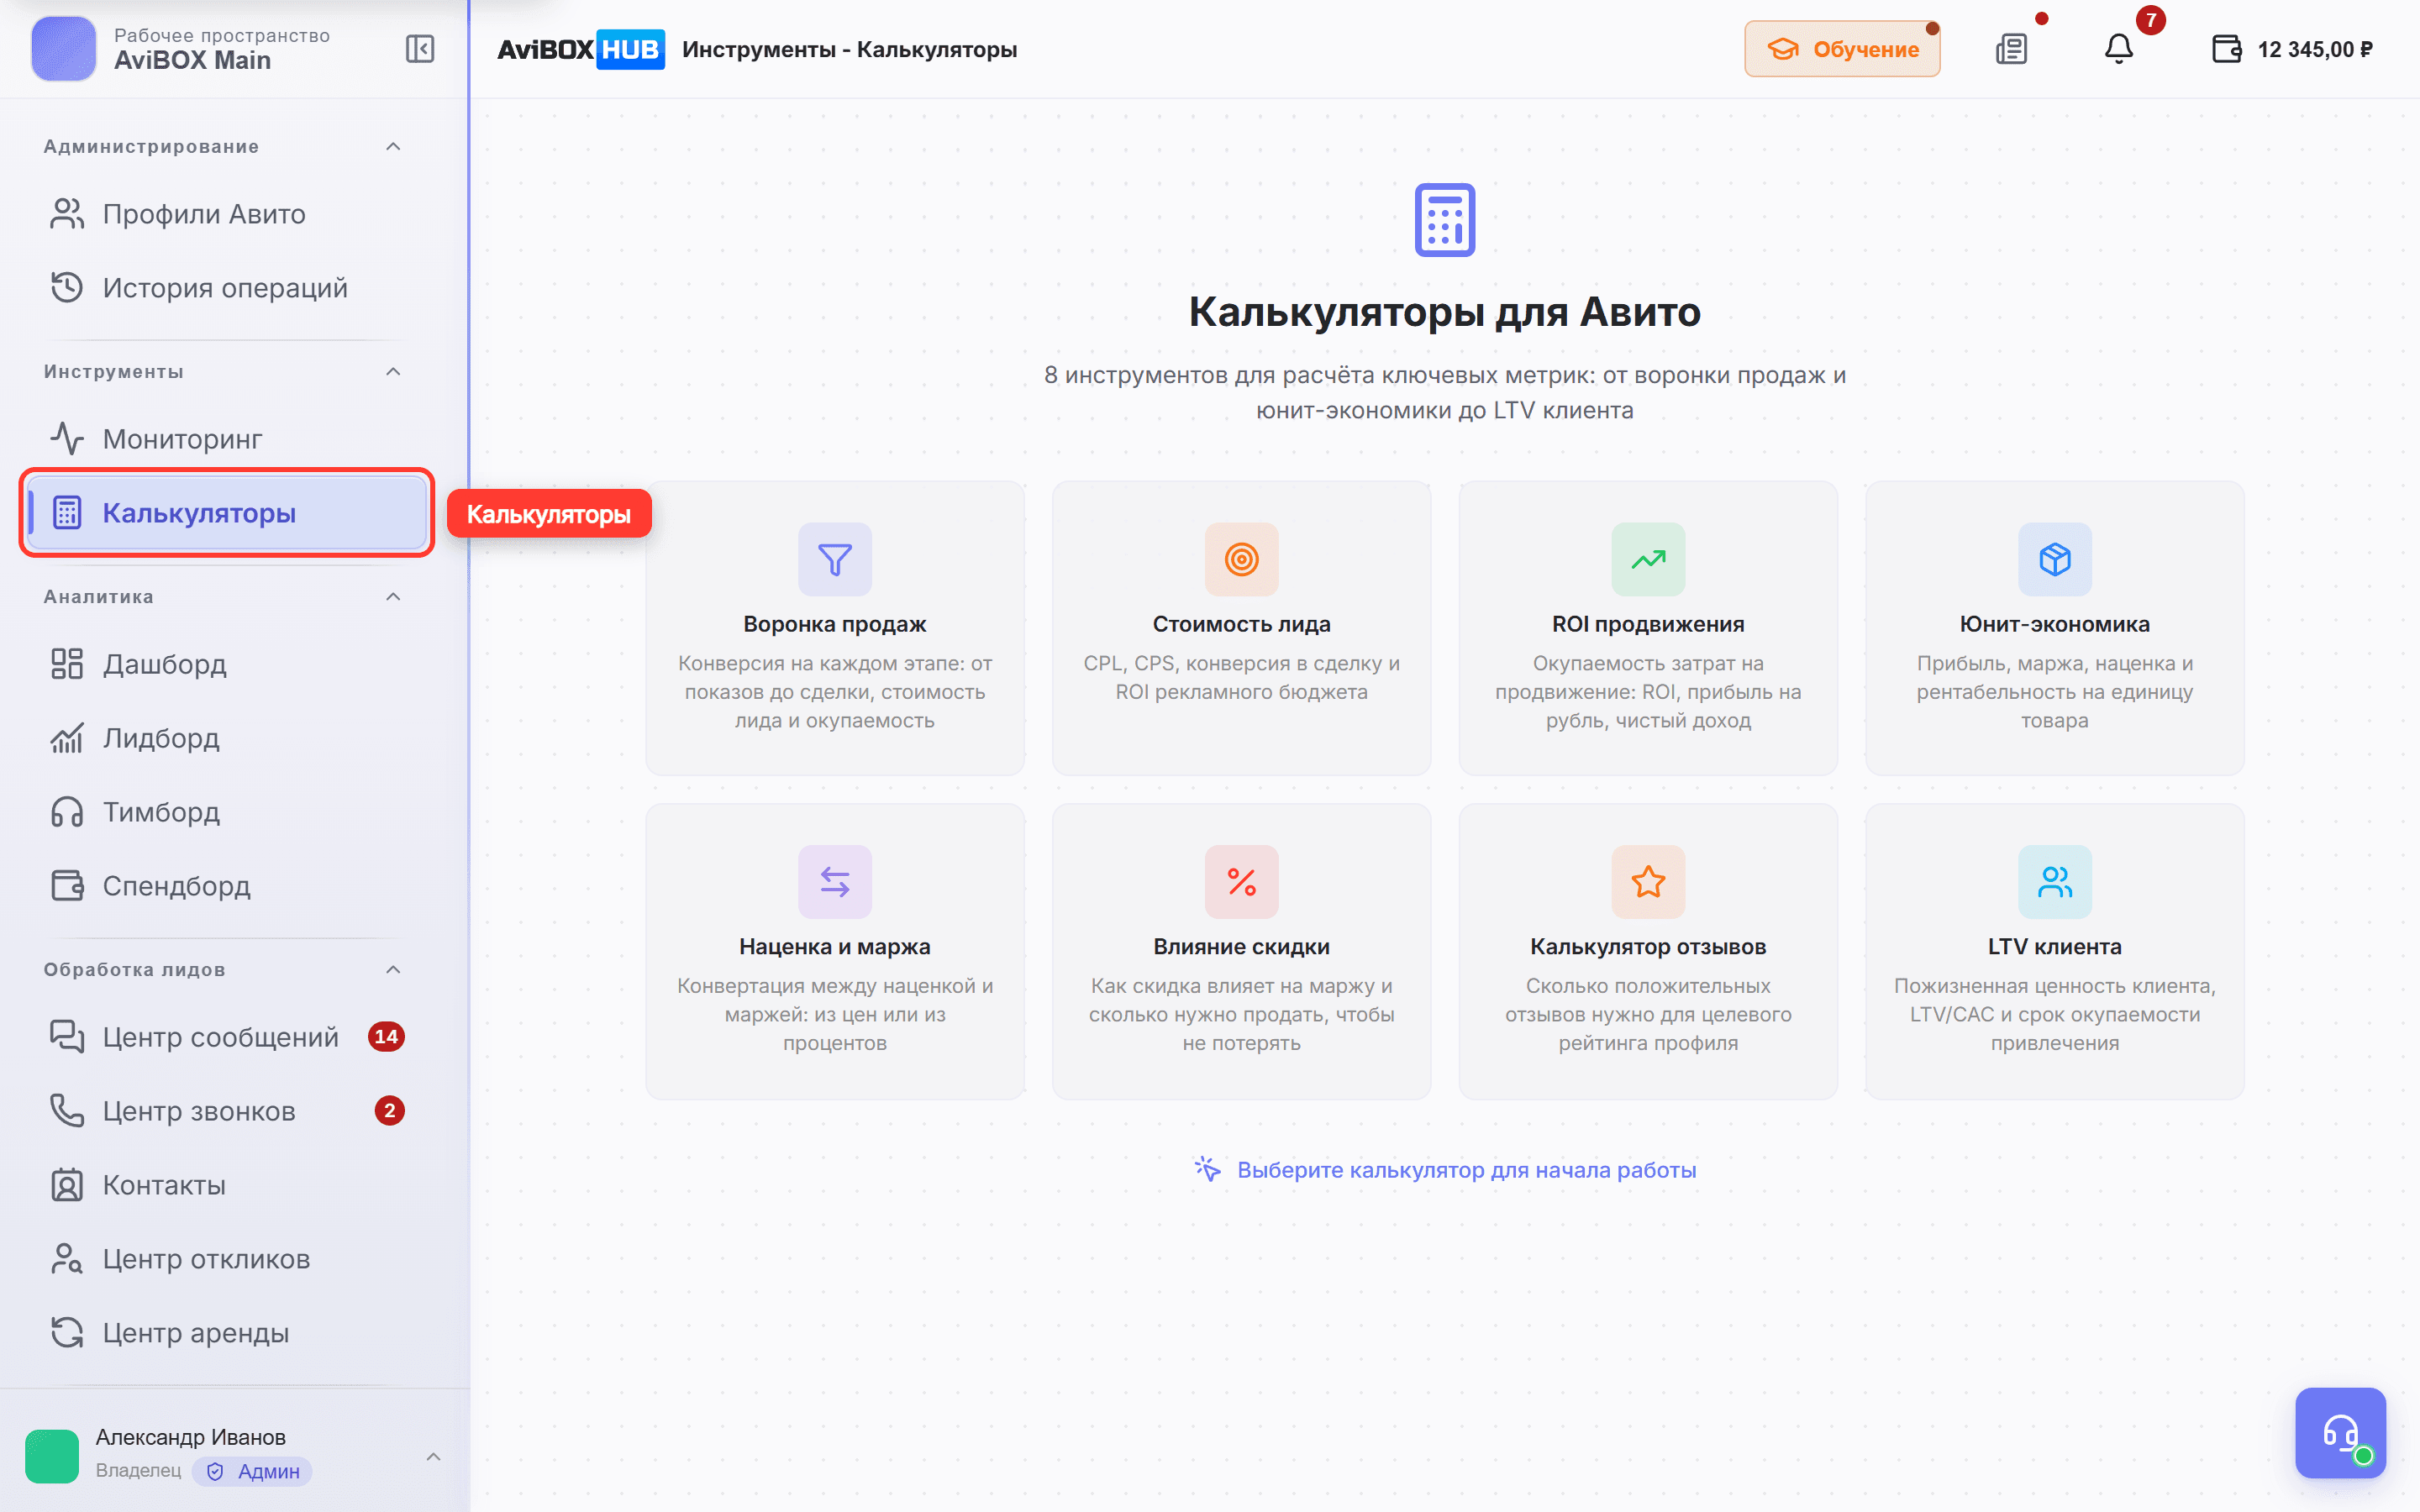Open the LTV клиента users icon

[x=2055, y=882]
